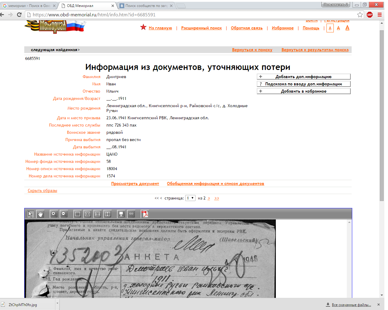Expand Добавить в избранное
The width and height of the screenshot is (388, 310).
pos(304,91)
